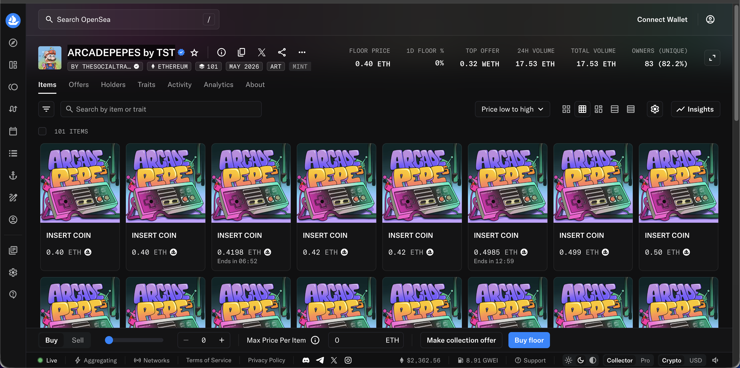Share the collection using the share icon
This screenshot has width=740, height=368.
point(282,52)
